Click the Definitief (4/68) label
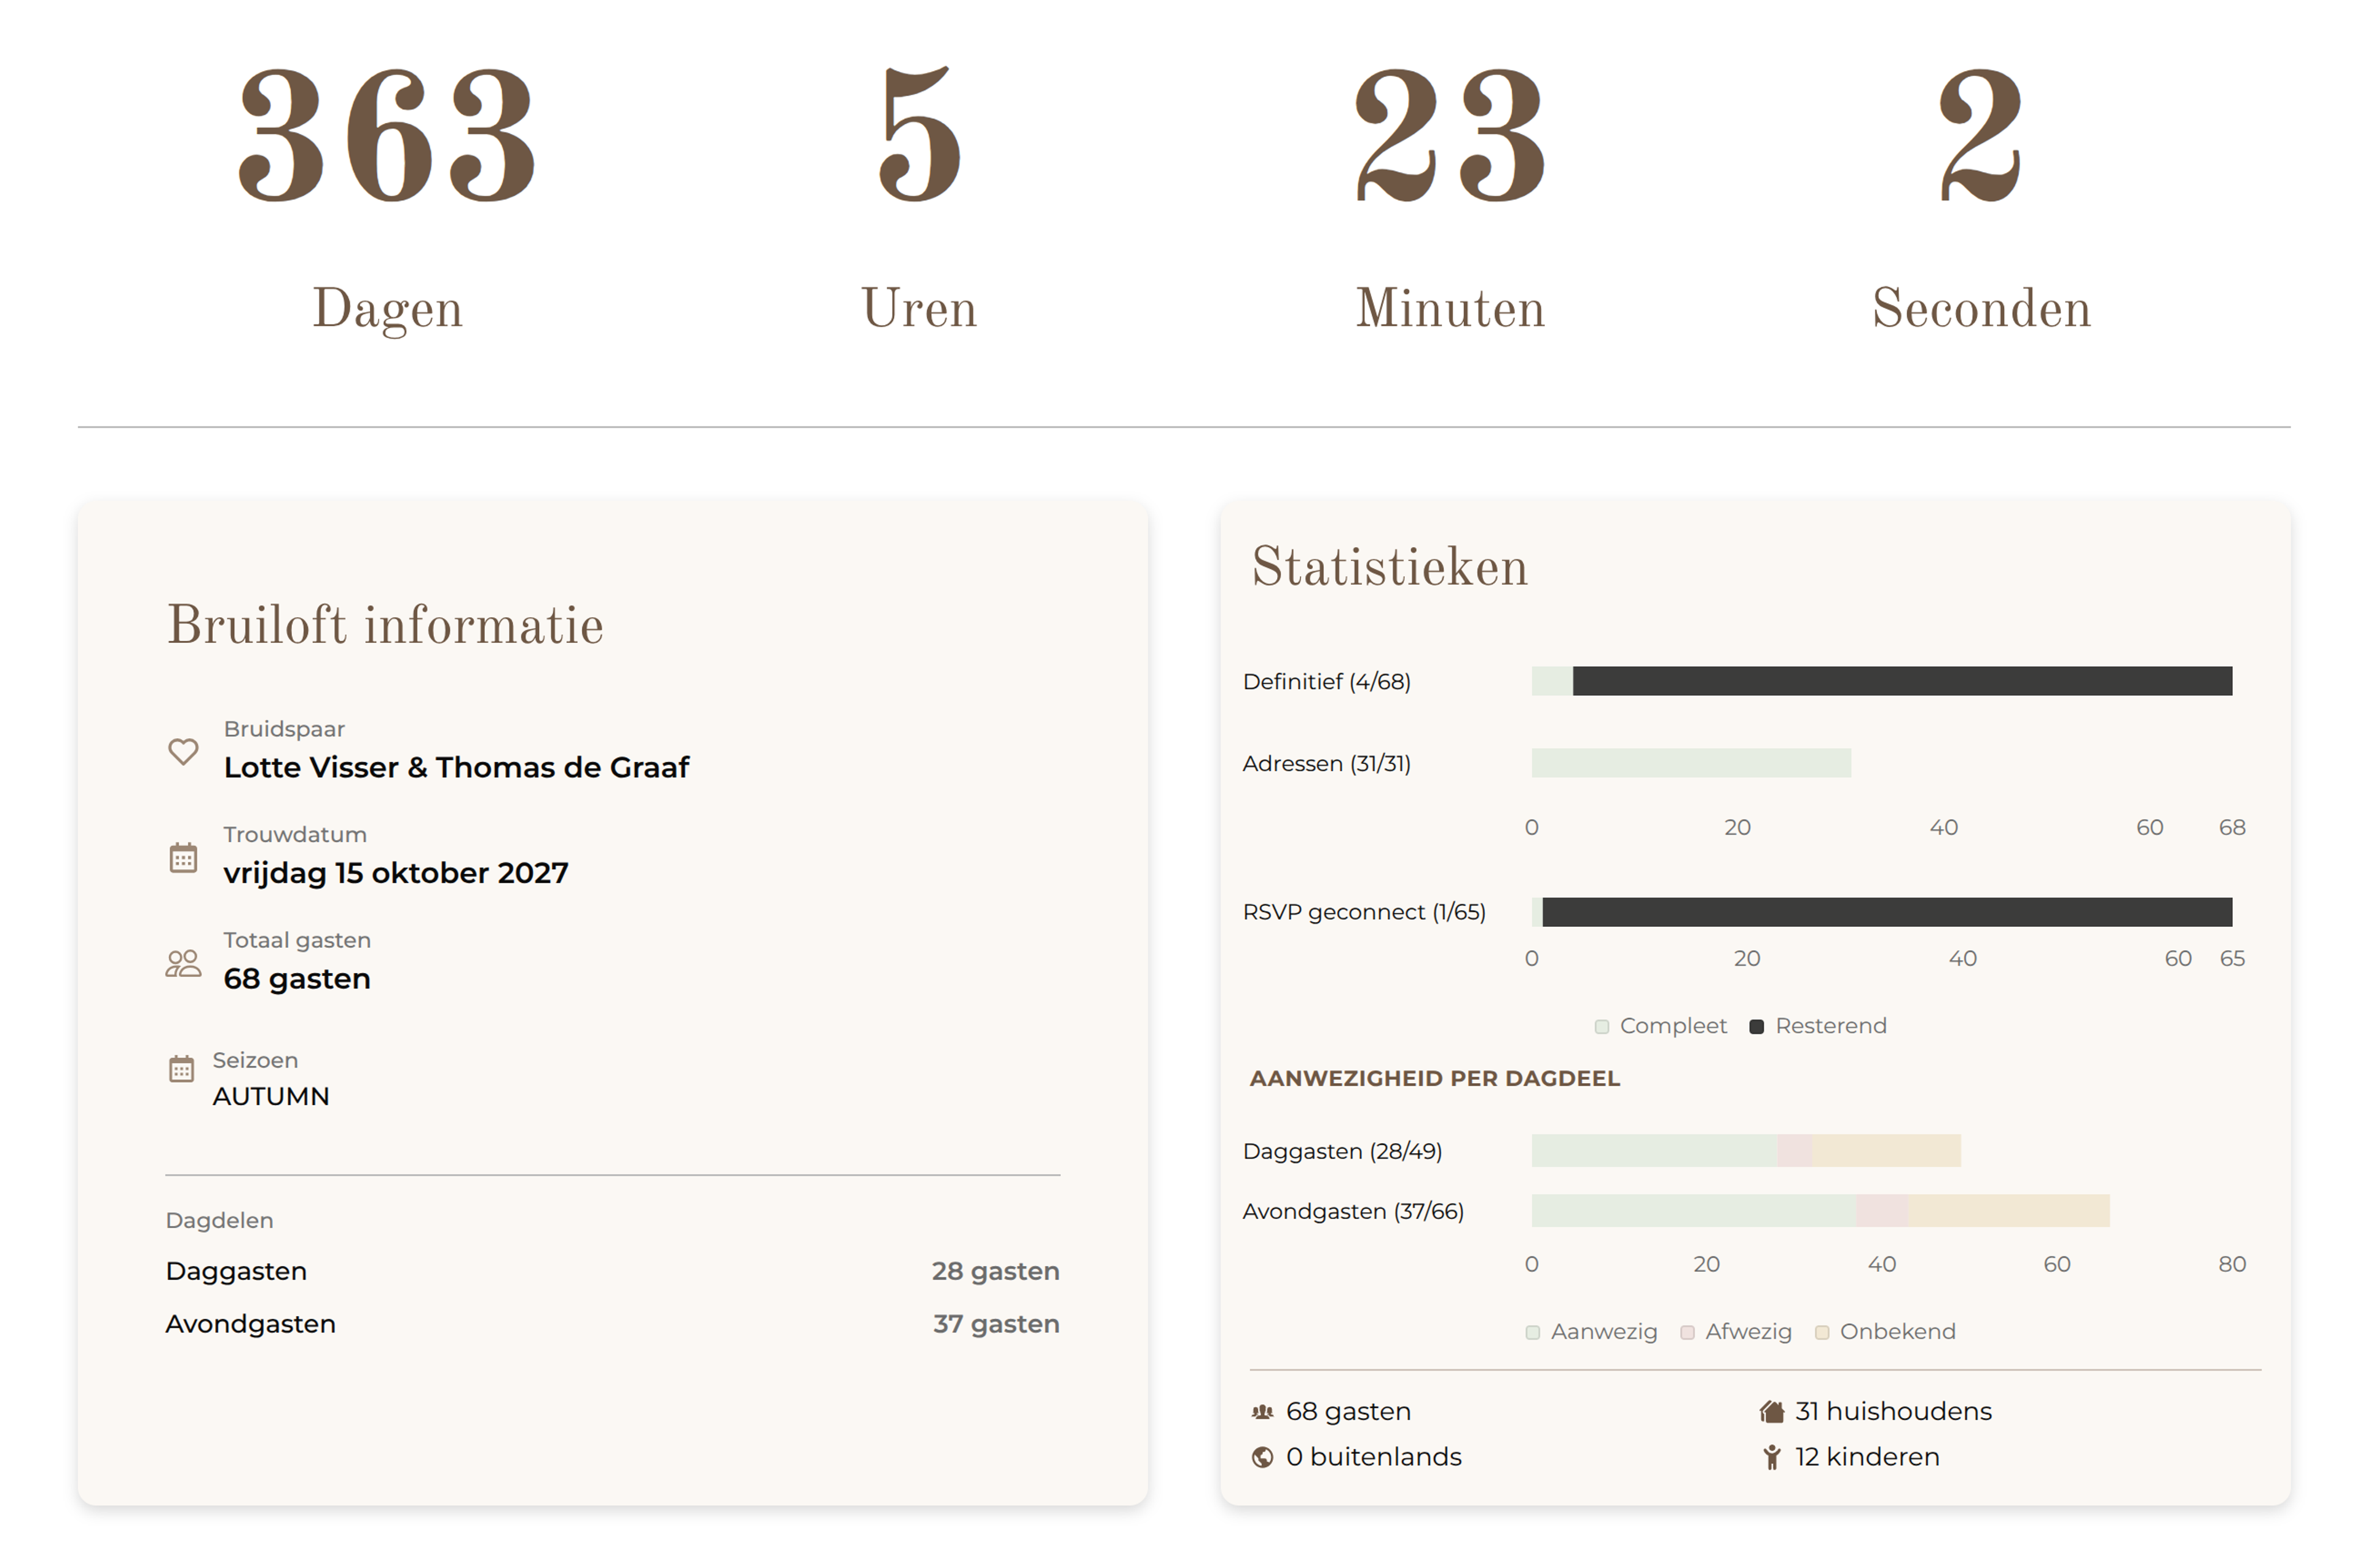The image size is (2360, 1568). point(1326,682)
